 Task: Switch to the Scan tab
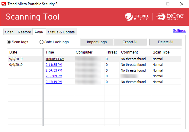point(9,32)
